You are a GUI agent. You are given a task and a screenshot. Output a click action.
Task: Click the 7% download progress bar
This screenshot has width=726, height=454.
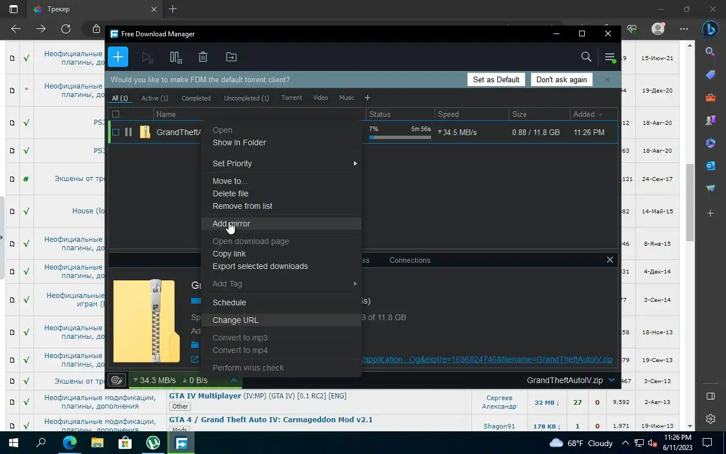coord(400,137)
